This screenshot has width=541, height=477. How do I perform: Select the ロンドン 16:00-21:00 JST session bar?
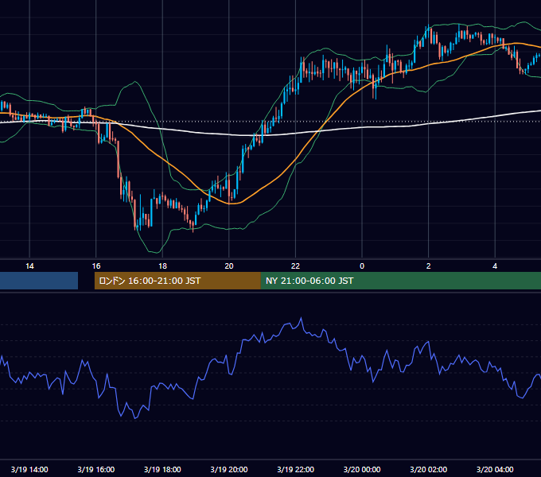pos(177,281)
